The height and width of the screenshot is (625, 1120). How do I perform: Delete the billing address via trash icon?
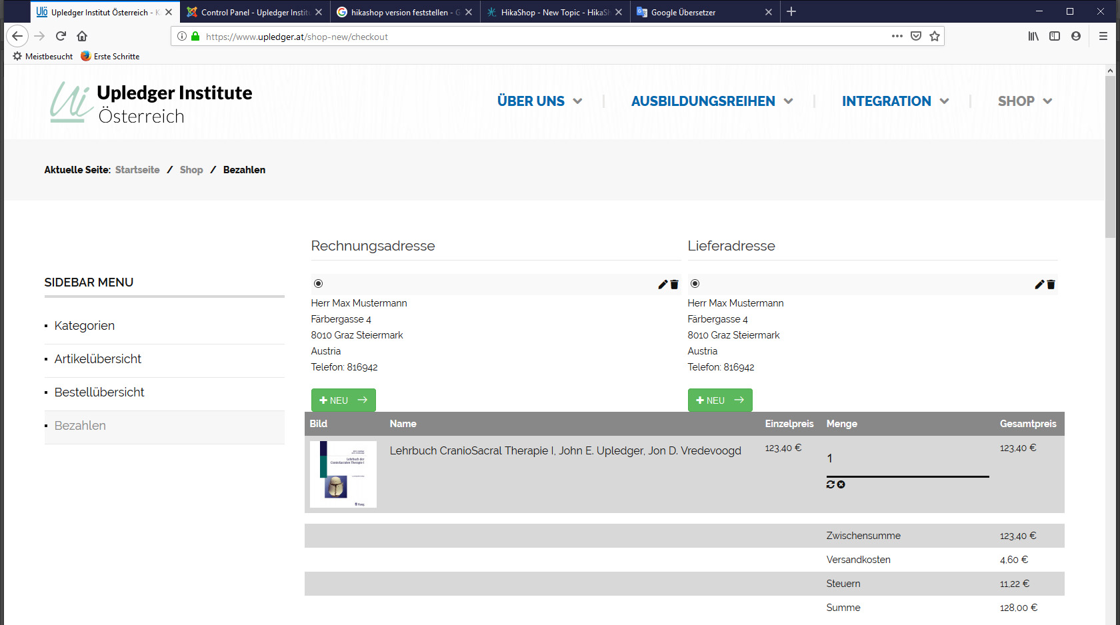674,285
